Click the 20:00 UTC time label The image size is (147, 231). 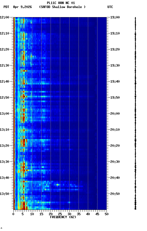pos(115,114)
